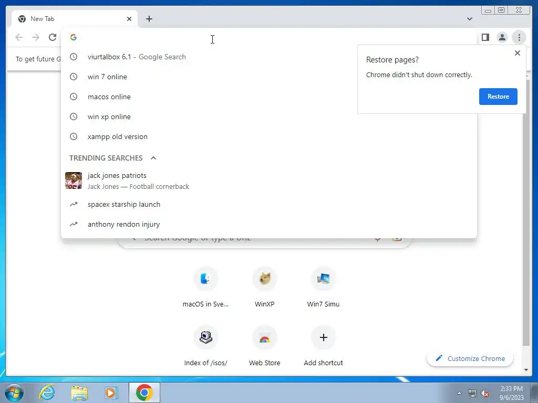This screenshot has width=538, height=403.
Task: Open Windows Explorer folder taskbar icon
Action: click(x=79, y=393)
